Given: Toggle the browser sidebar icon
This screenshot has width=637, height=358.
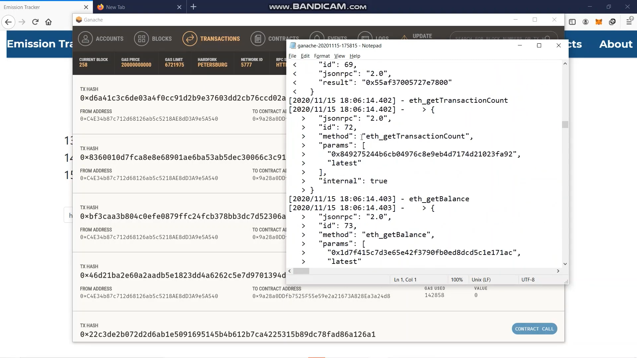Looking at the screenshot, I should [x=572, y=22].
